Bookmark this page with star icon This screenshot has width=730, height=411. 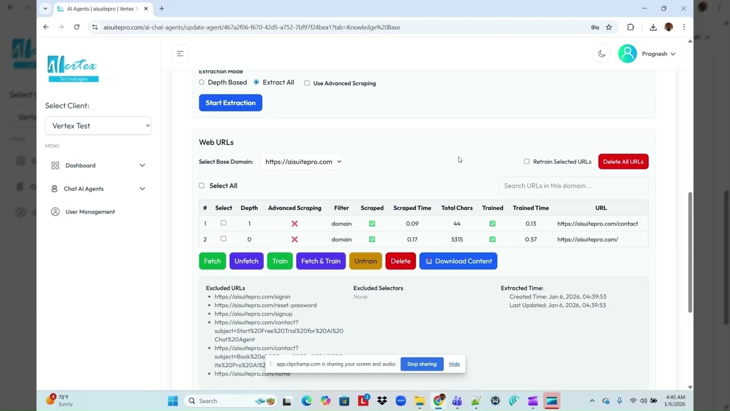point(609,27)
